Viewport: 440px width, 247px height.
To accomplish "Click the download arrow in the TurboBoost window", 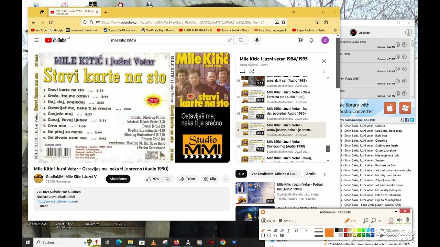I will tap(408, 33).
